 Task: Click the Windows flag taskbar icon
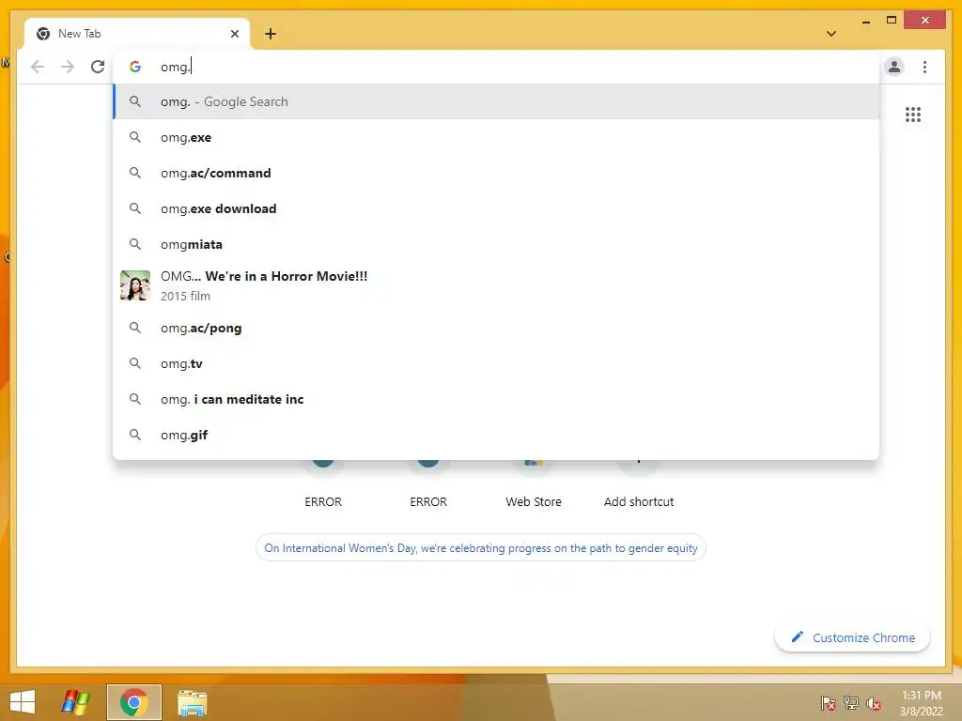pyautogui.click(x=76, y=702)
